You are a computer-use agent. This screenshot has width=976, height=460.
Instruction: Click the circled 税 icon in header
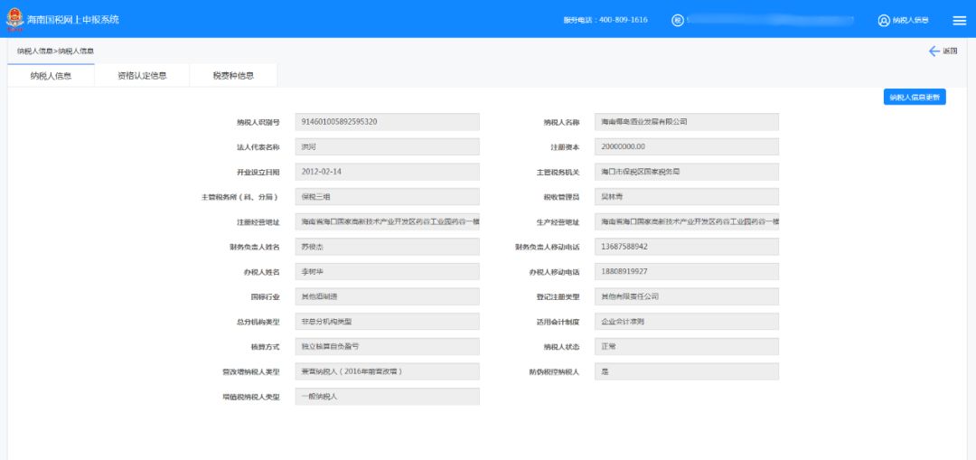pos(678,20)
